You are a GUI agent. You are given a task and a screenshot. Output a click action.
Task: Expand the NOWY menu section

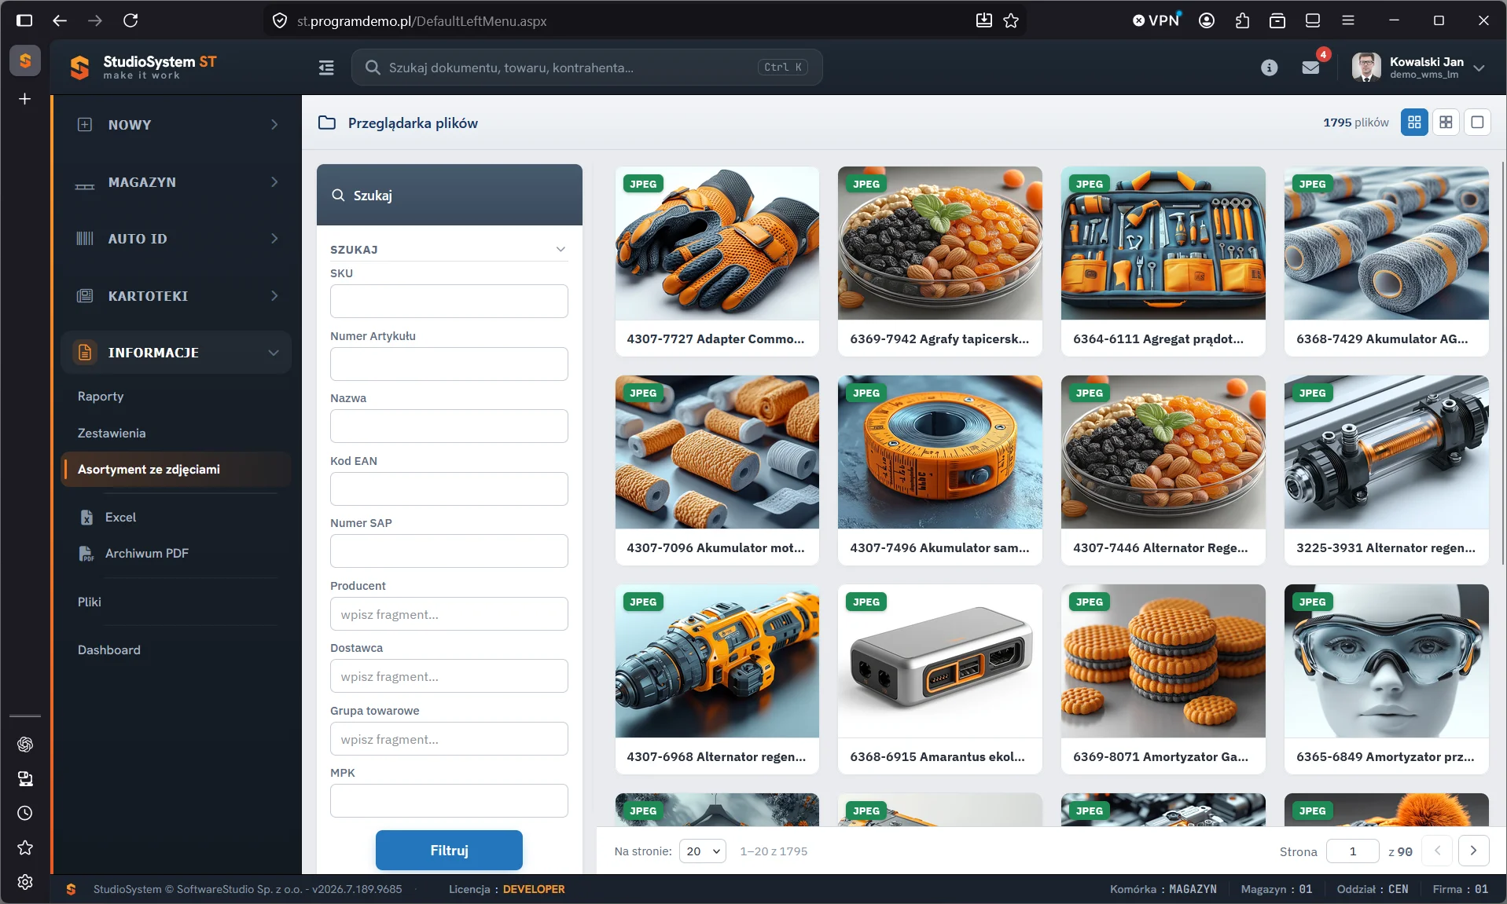(x=176, y=124)
